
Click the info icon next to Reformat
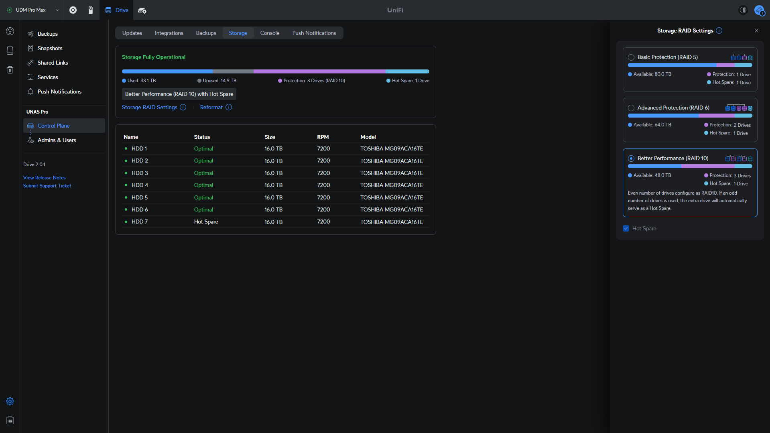(x=229, y=107)
